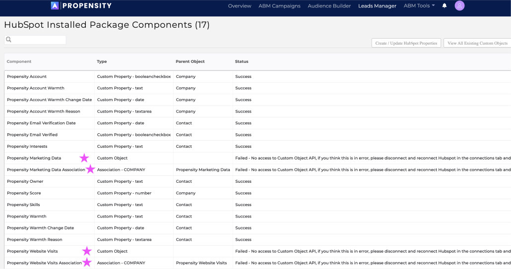
Task: Click Association - COMPANY in Marketing Data Association row
Action: coord(121,170)
